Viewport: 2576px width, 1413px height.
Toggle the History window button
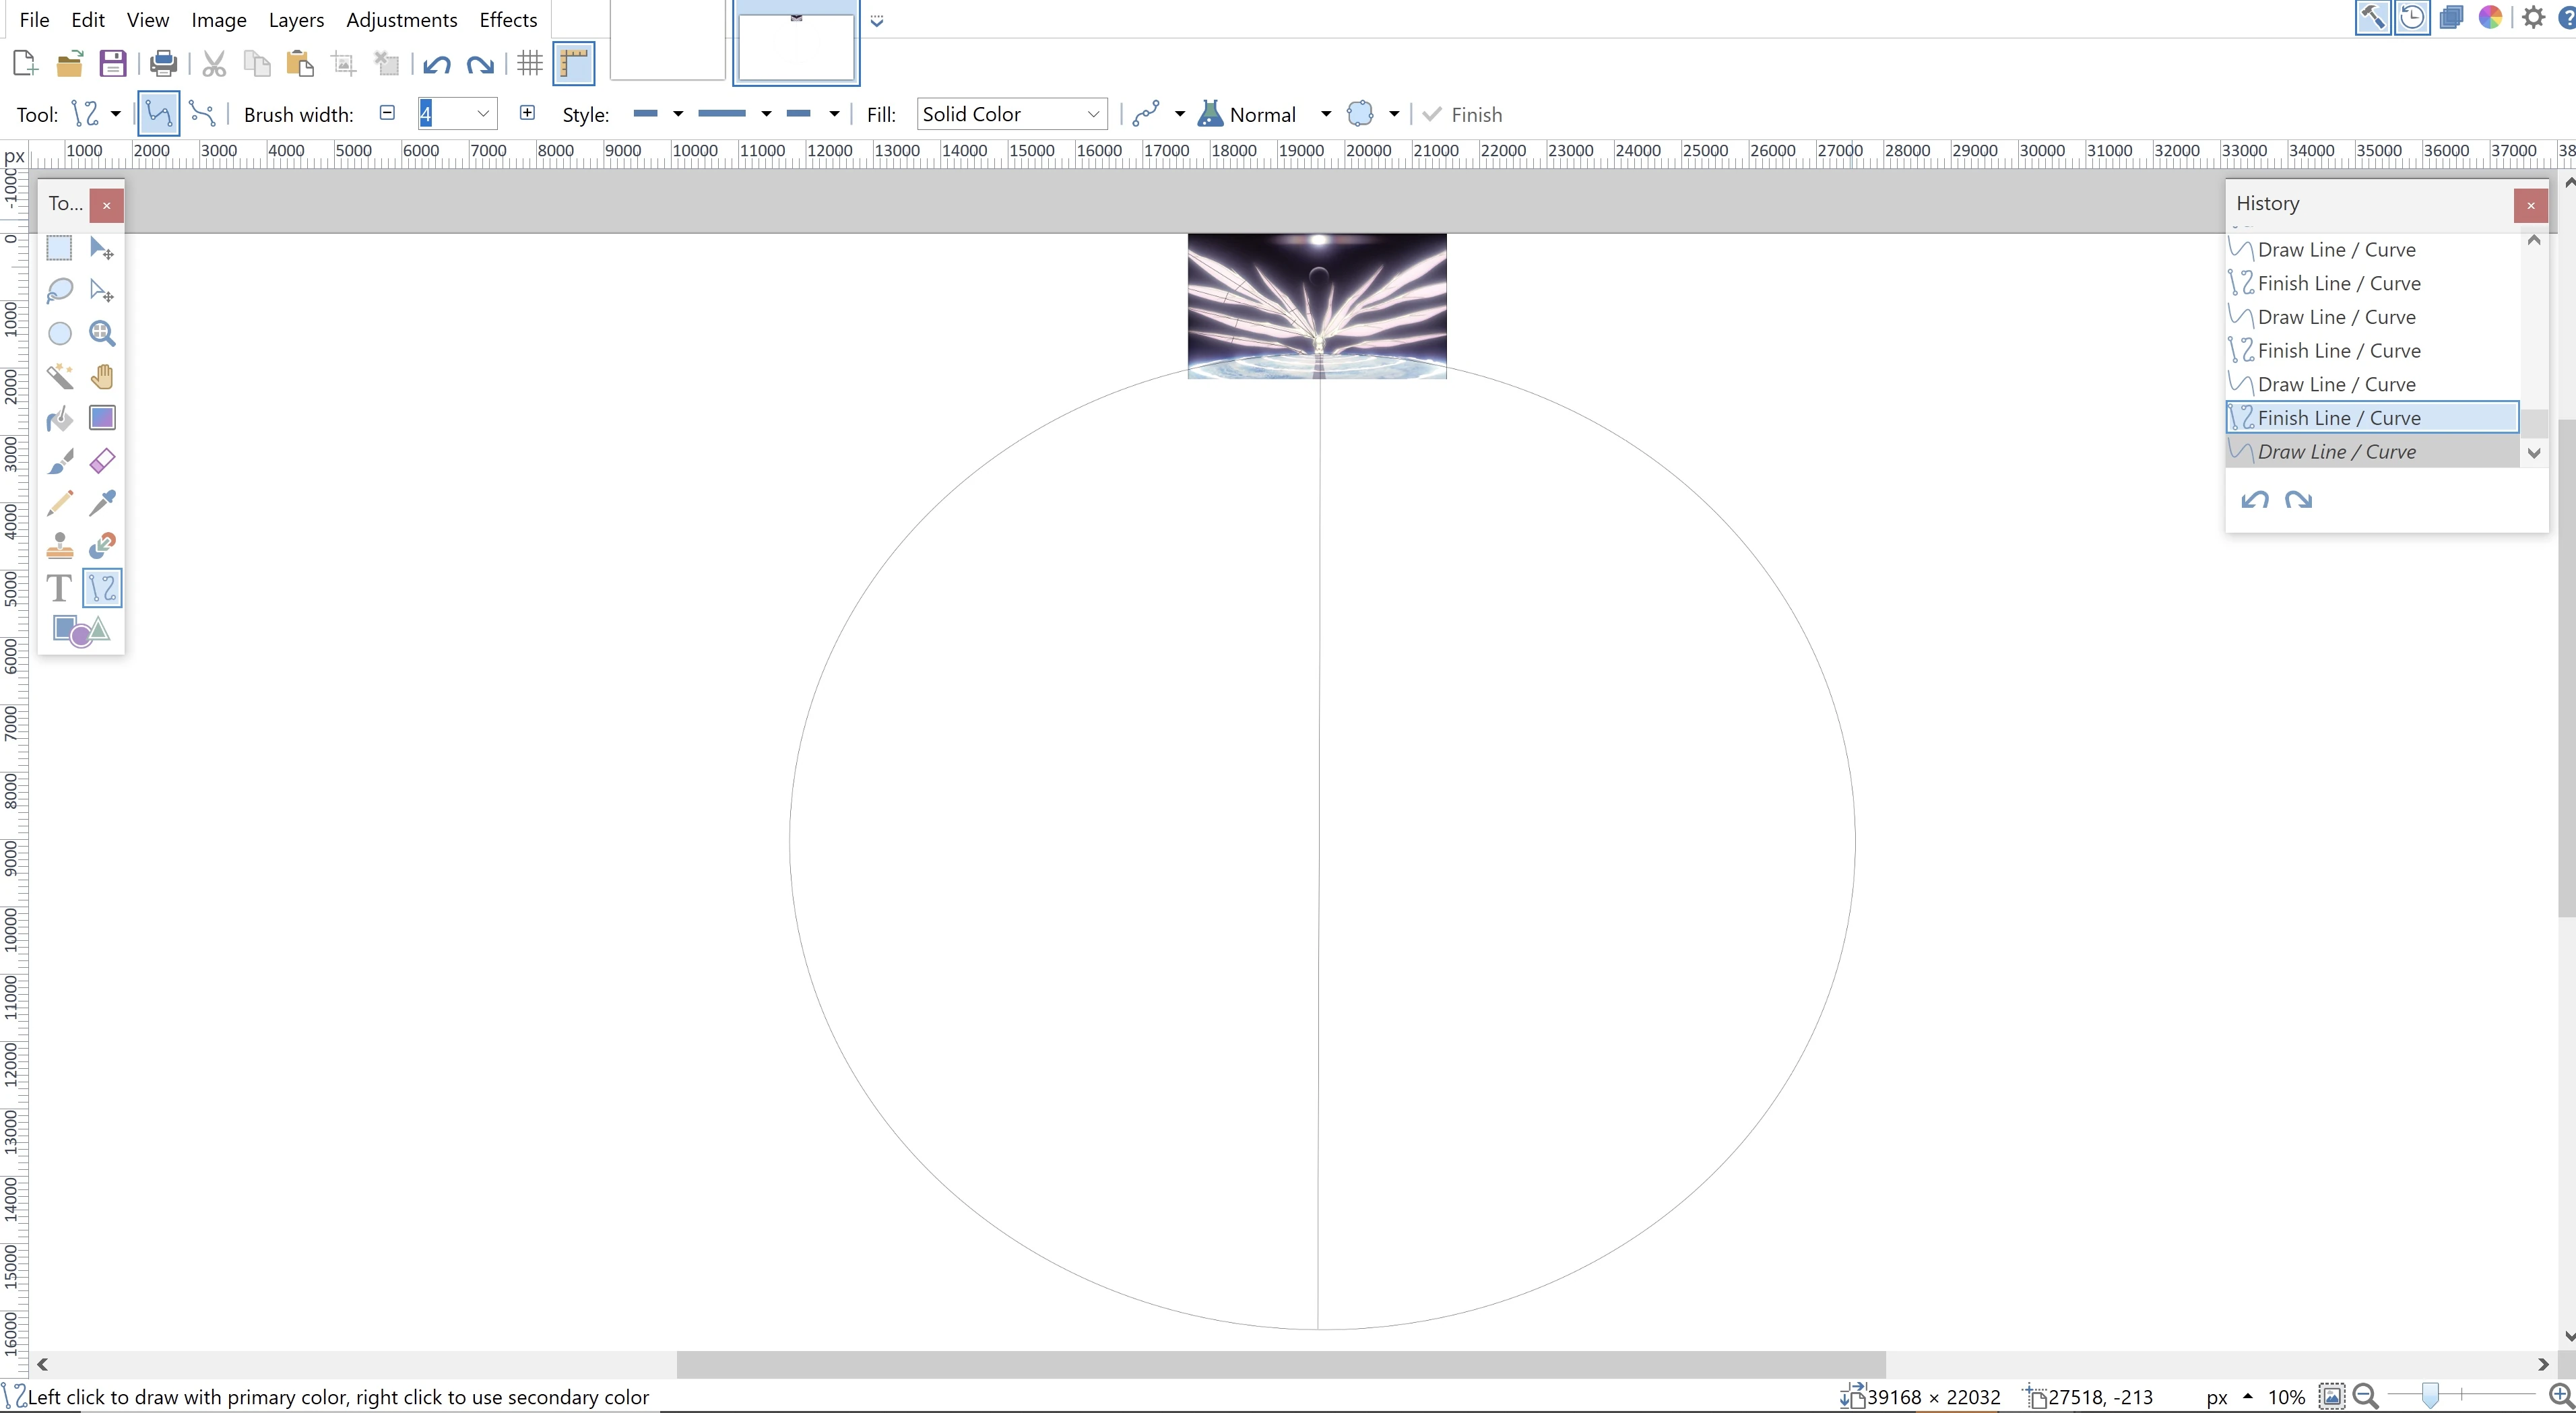(x=2412, y=18)
